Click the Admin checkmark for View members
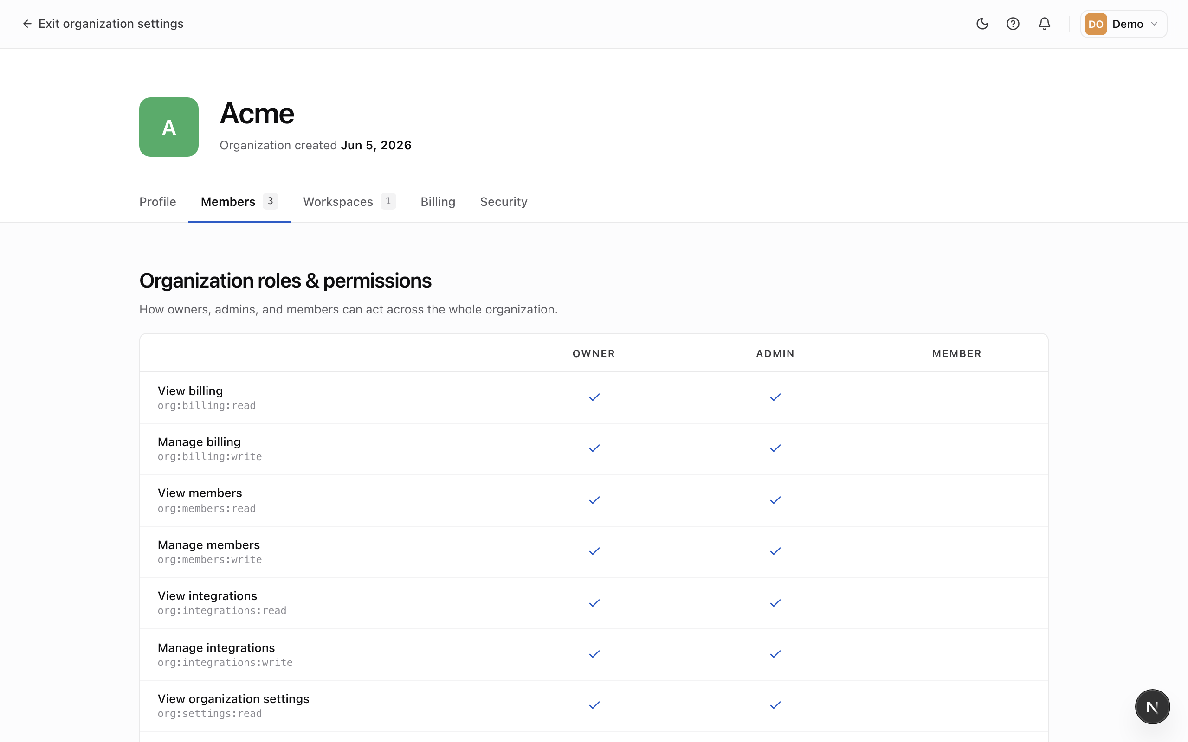This screenshot has height=742, width=1188. (775, 500)
